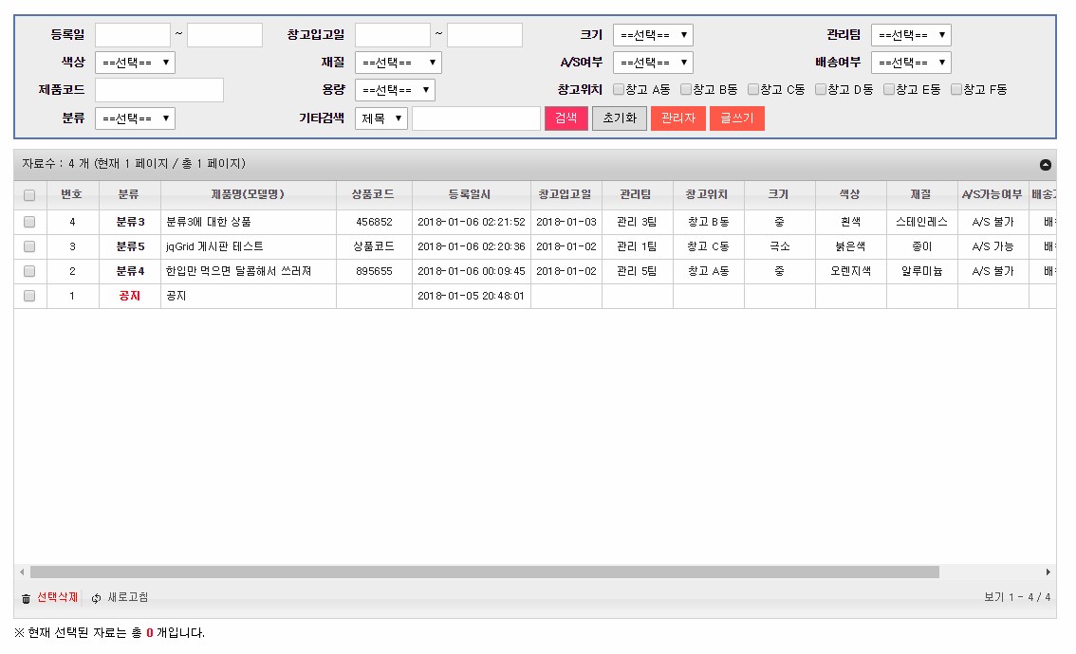This screenshot has height=654, width=1076.
Task: Open the 크기 dropdown
Action: [x=653, y=35]
